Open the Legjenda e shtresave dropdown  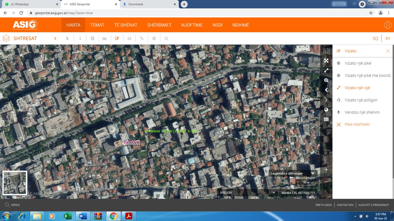[292, 173]
